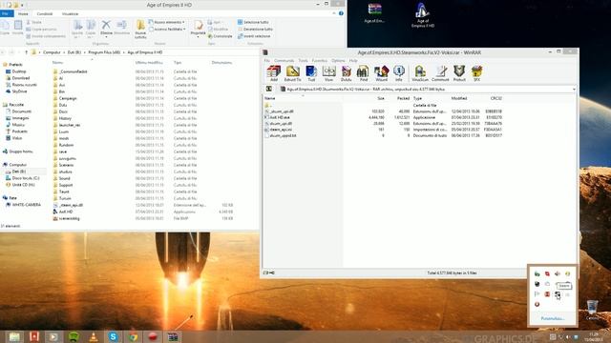The image size is (611, 343).
Task: Sort Explorer list by Ultima modifica column
Action: [x=149, y=63]
